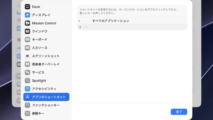Click the 完了 button
Viewport: 213px width, 120px height.
tap(179, 112)
